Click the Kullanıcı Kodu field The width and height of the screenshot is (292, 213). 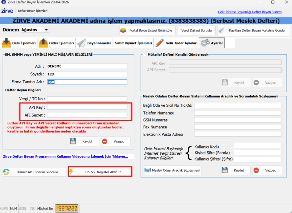257,146
